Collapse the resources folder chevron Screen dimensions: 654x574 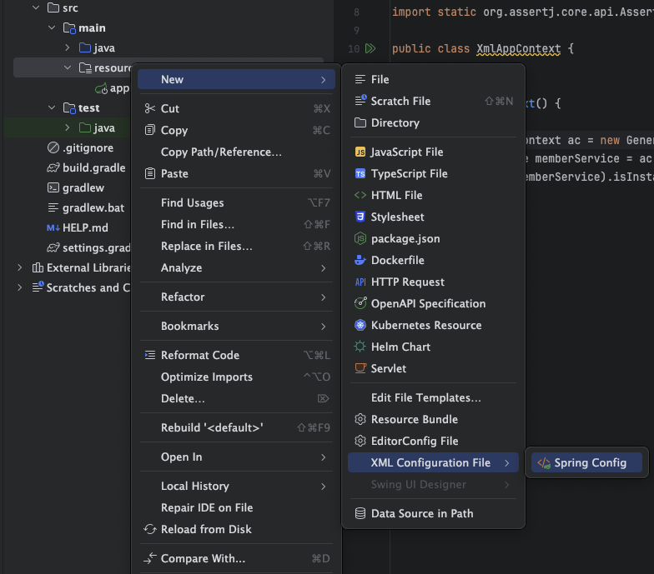pos(68,67)
